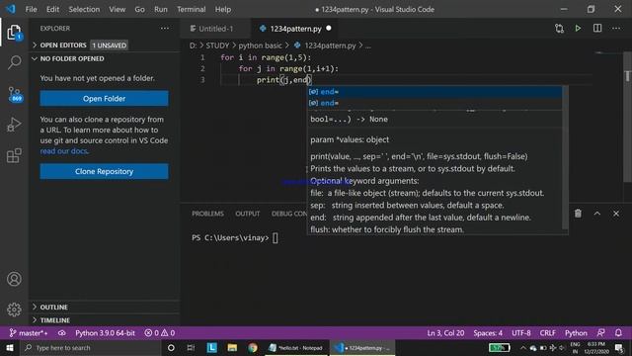Open the Run menu
The width and height of the screenshot is (632, 356).
pyautogui.click(x=160, y=9)
